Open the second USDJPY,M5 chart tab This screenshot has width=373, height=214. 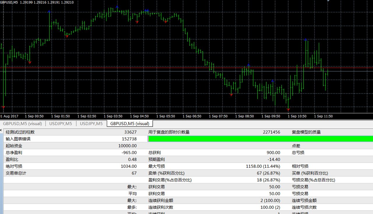point(91,123)
